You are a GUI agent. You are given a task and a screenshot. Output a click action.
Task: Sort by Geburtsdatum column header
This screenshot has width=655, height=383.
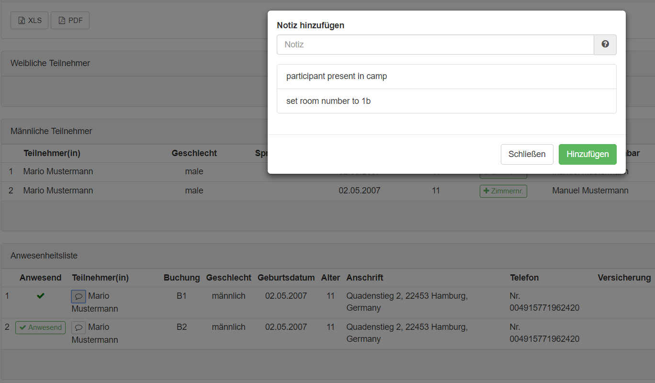tap(286, 278)
